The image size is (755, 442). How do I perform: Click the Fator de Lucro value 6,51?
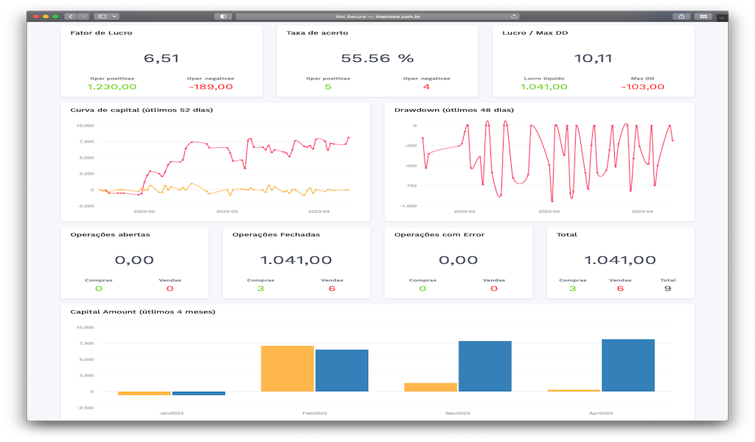(x=161, y=58)
